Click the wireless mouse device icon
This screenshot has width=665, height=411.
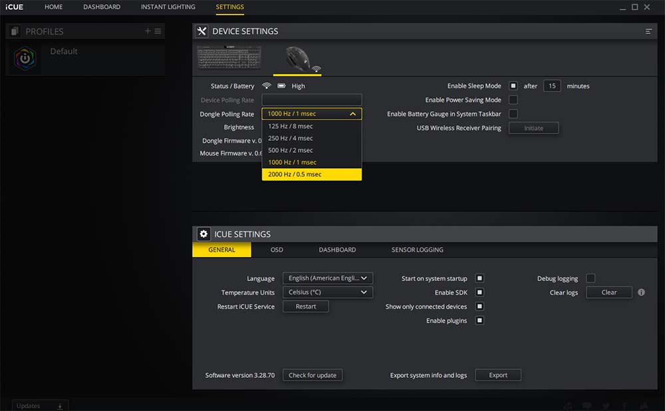tap(297, 58)
